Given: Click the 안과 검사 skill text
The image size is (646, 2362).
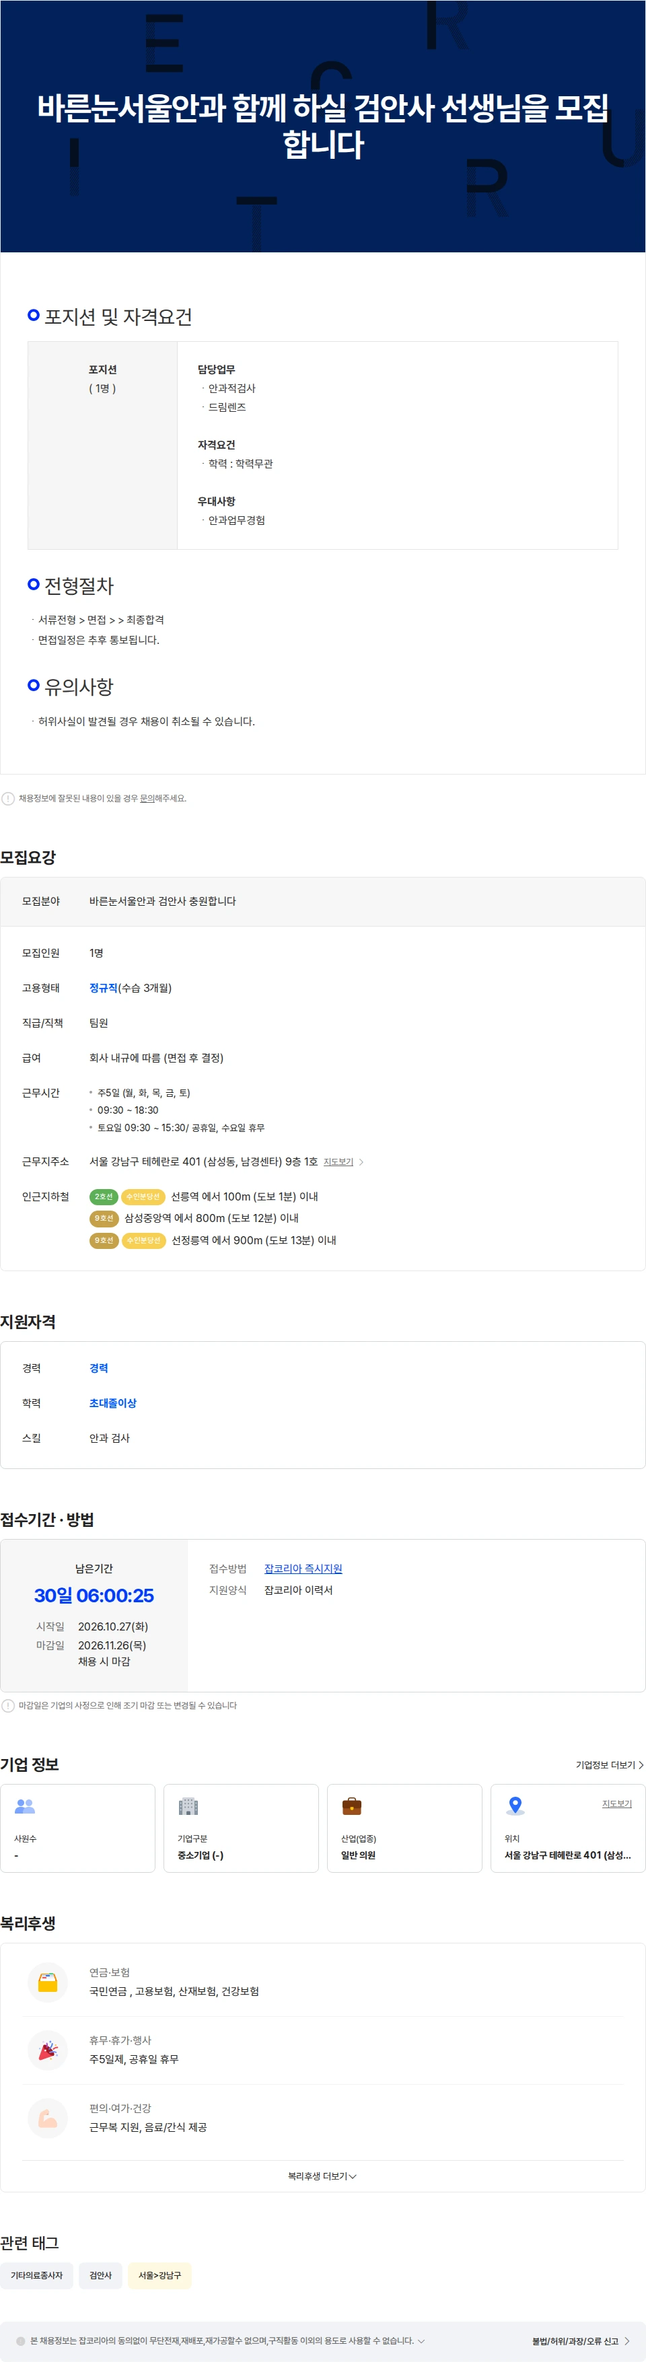Looking at the screenshot, I should pos(110,1438).
